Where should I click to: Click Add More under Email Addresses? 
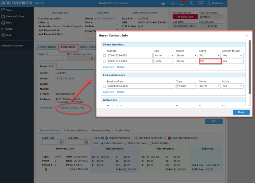108,92
